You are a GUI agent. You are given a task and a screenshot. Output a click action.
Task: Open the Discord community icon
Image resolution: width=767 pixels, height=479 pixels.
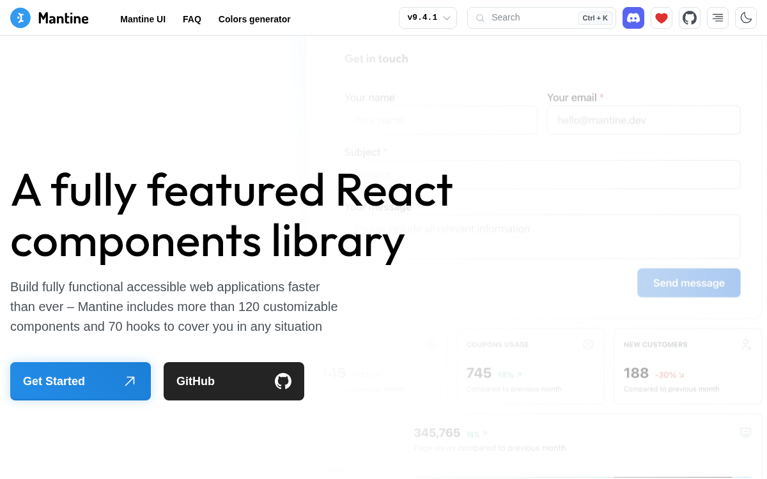click(x=633, y=18)
